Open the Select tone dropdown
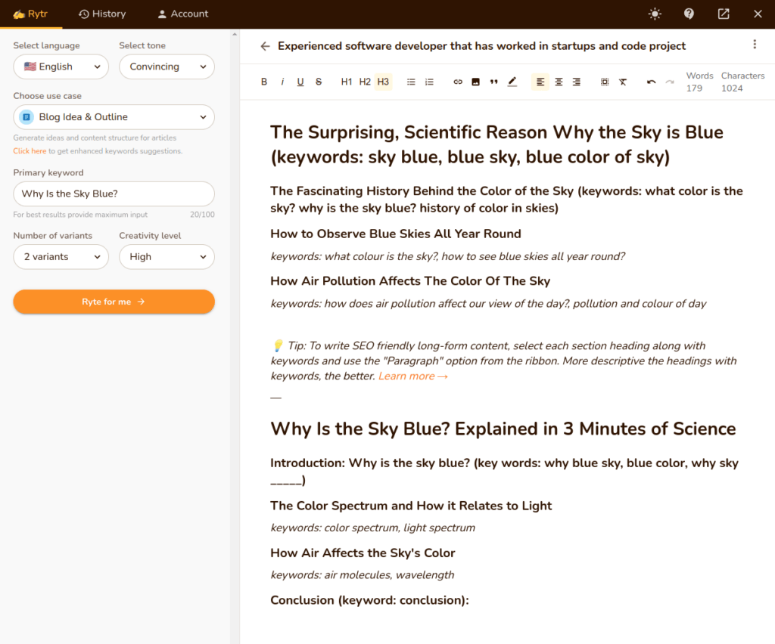 (167, 67)
